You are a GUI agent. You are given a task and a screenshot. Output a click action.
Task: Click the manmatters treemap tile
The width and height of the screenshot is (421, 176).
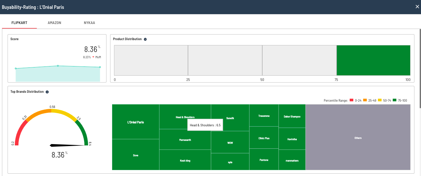coord(292,160)
